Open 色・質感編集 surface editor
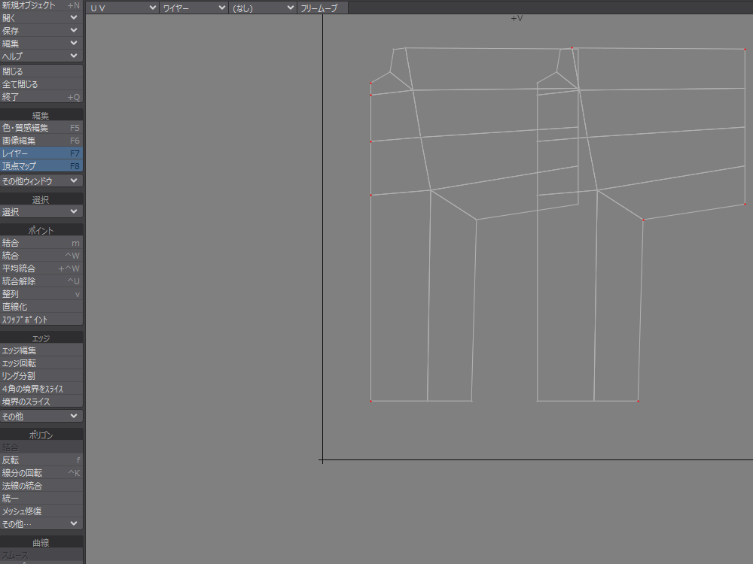 [41, 128]
